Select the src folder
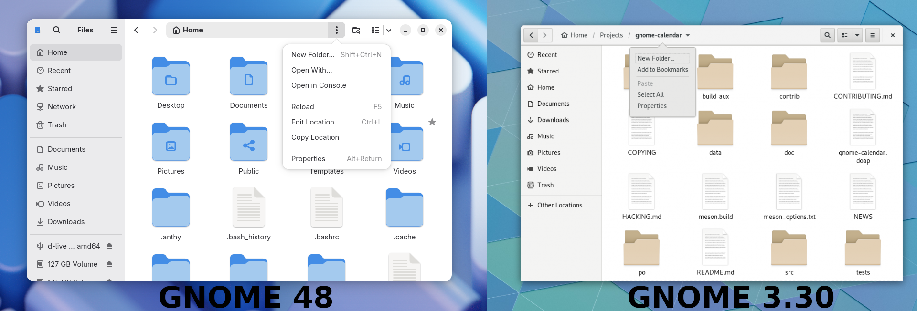Viewport: 917px width, 311px height. (x=789, y=248)
